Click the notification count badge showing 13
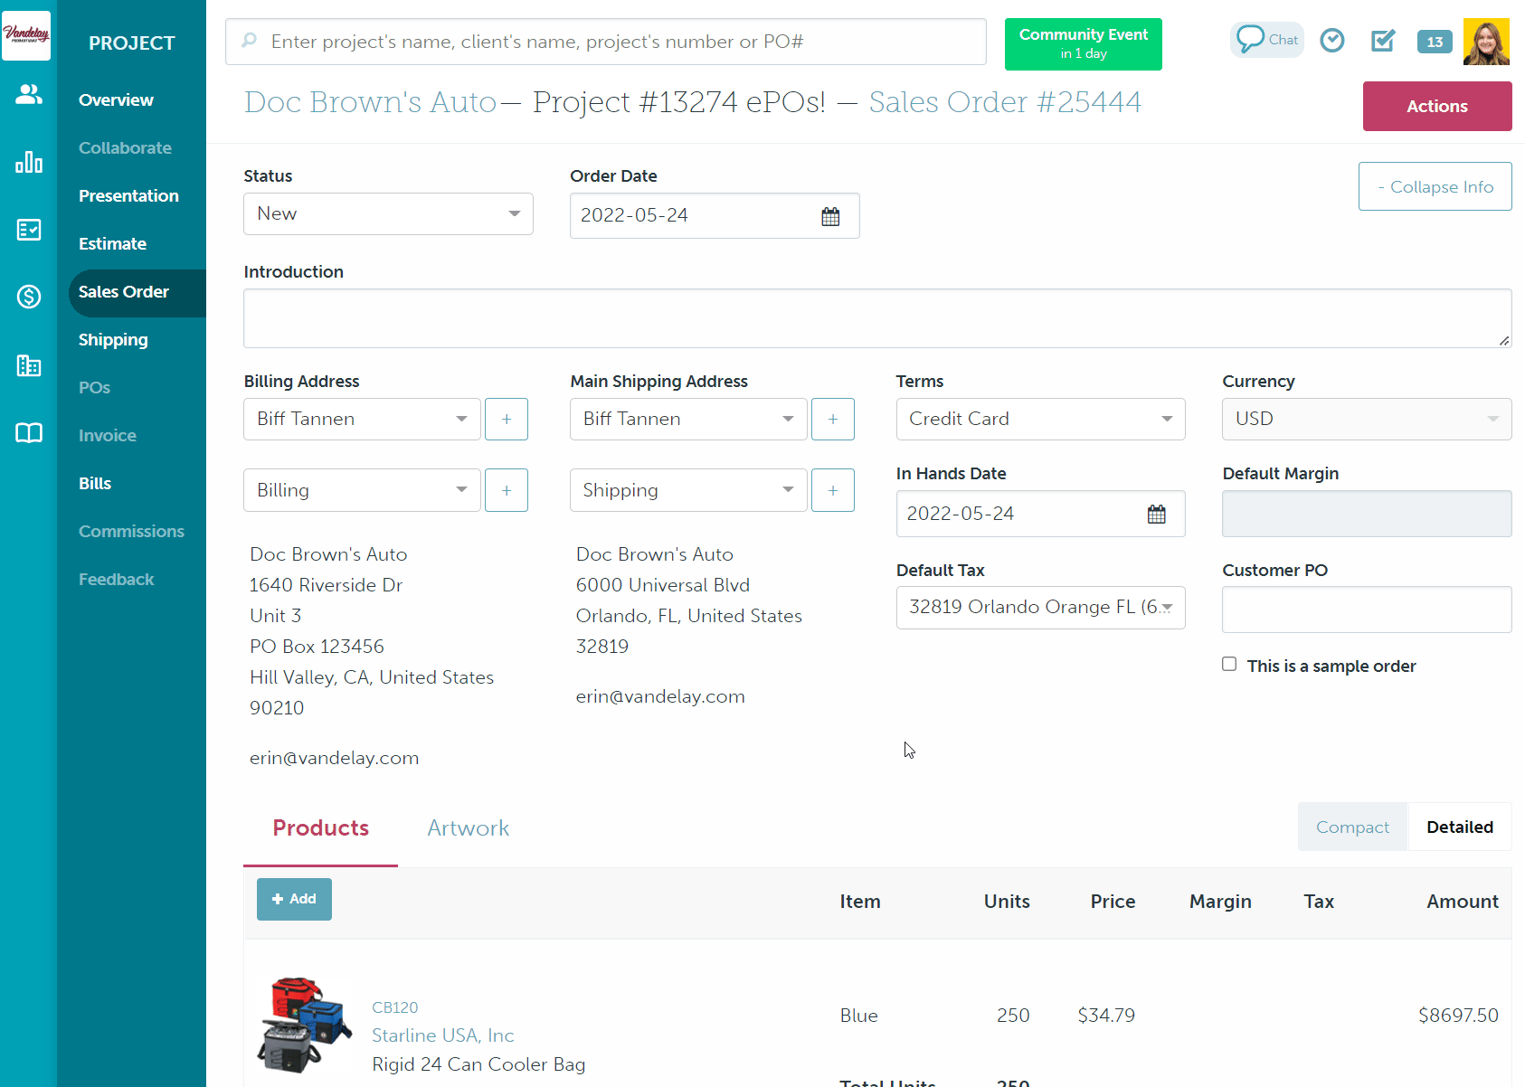The width and height of the screenshot is (1525, 1087). click(1434, 42)
